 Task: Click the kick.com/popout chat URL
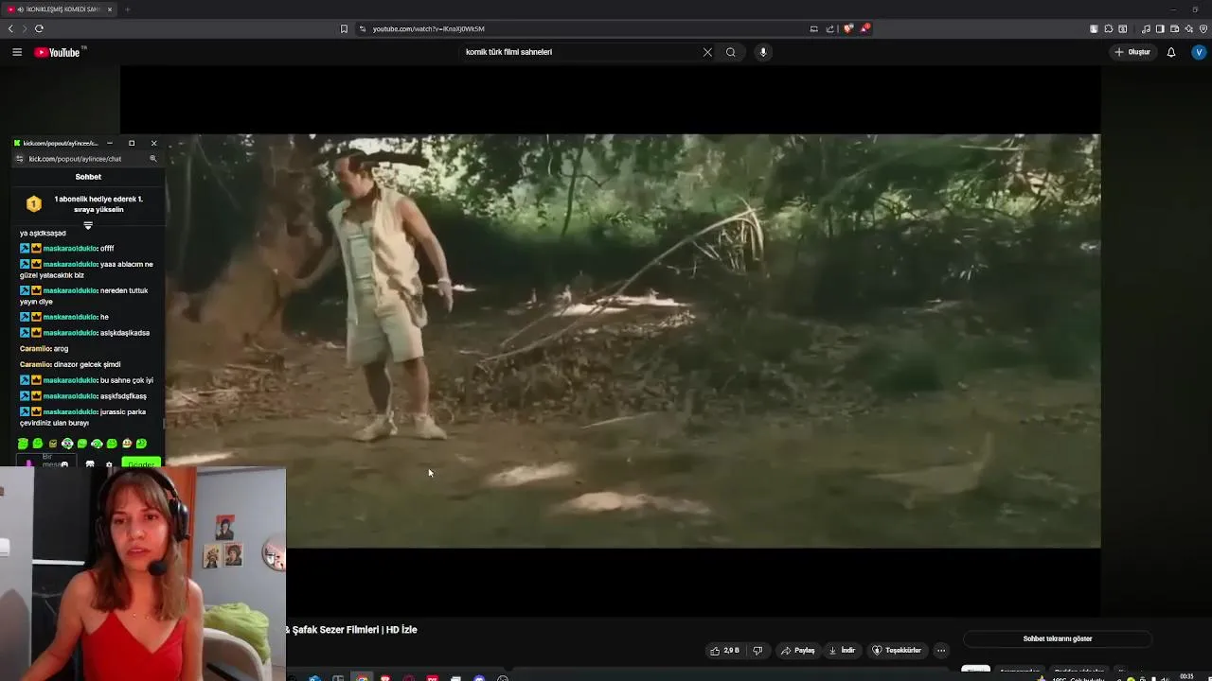point(75,159)
